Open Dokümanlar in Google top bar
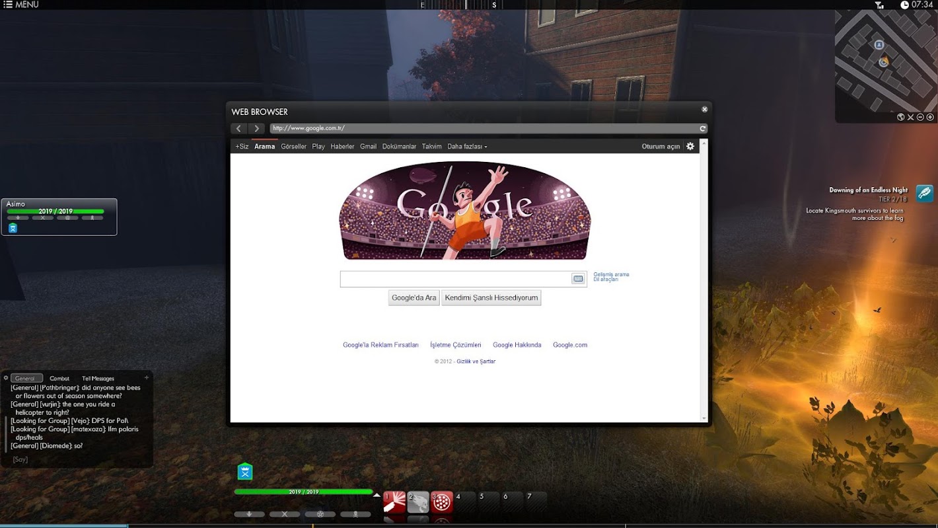This screenshot has width=938, height=528. pyautogui.click(x=399, y=147)
